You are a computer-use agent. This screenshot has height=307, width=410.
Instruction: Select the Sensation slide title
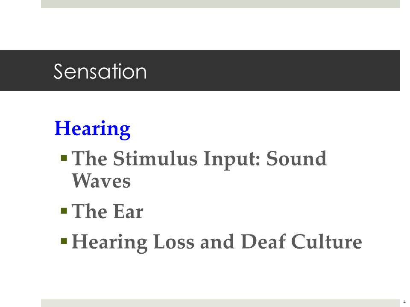[100, 71]
